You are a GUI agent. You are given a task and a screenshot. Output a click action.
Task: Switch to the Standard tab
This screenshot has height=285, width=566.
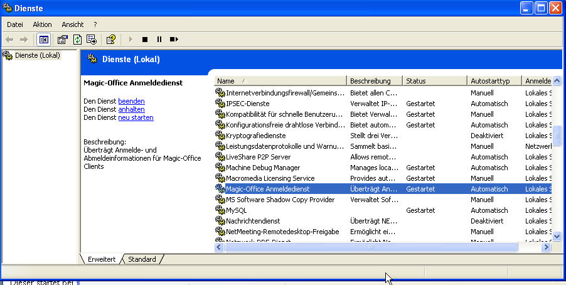tap(142, 259)
